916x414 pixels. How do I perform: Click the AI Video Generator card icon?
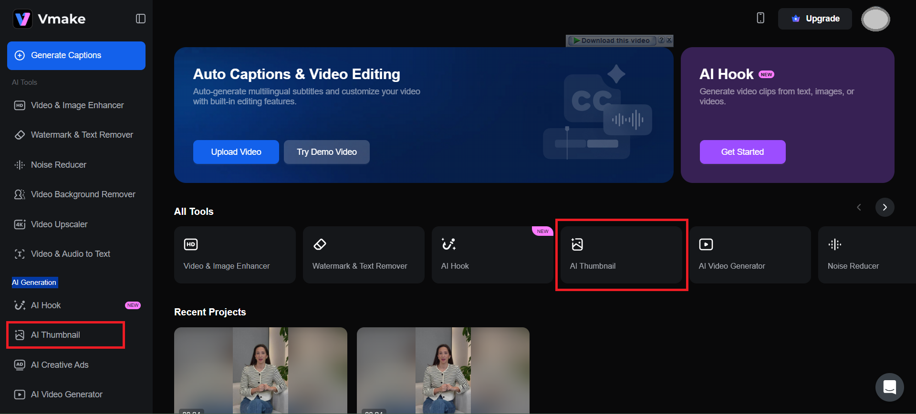706,244
